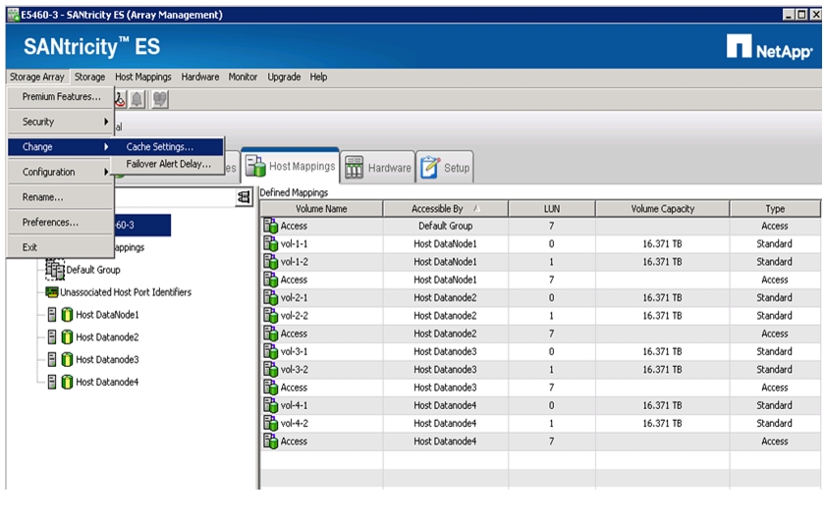
Task: Select Unassociated Host Port Identifiers tree node
Action: 126,291
